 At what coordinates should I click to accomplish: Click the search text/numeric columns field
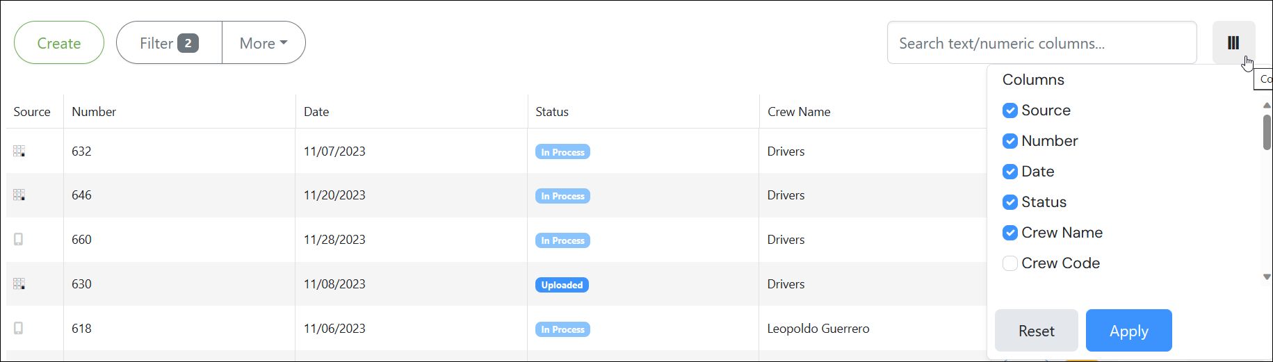(1041, 43)
